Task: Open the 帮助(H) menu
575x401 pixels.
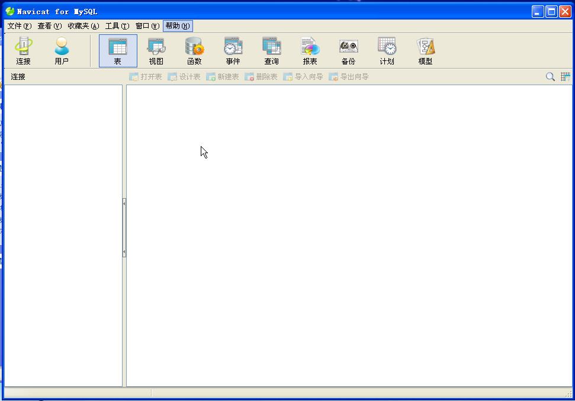Action: coord(178,26)
